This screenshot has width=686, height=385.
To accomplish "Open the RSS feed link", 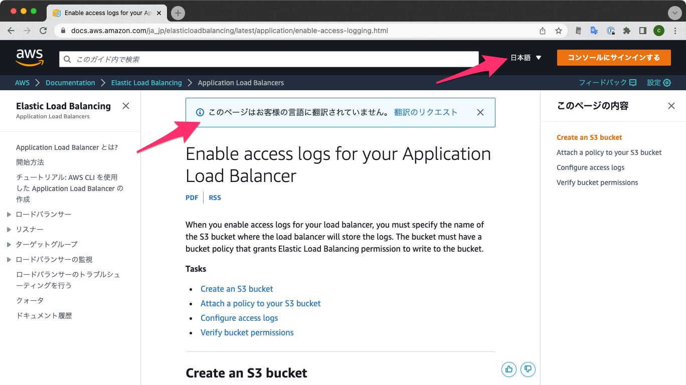I will coord(215,198).
